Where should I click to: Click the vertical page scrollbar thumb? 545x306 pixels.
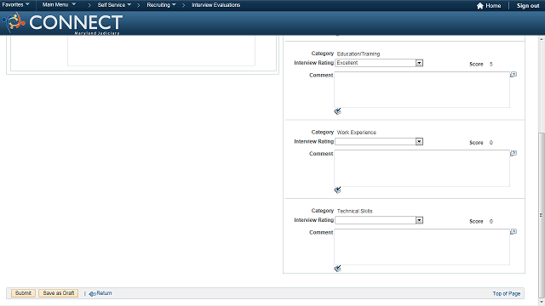click(x=542, y=215)
